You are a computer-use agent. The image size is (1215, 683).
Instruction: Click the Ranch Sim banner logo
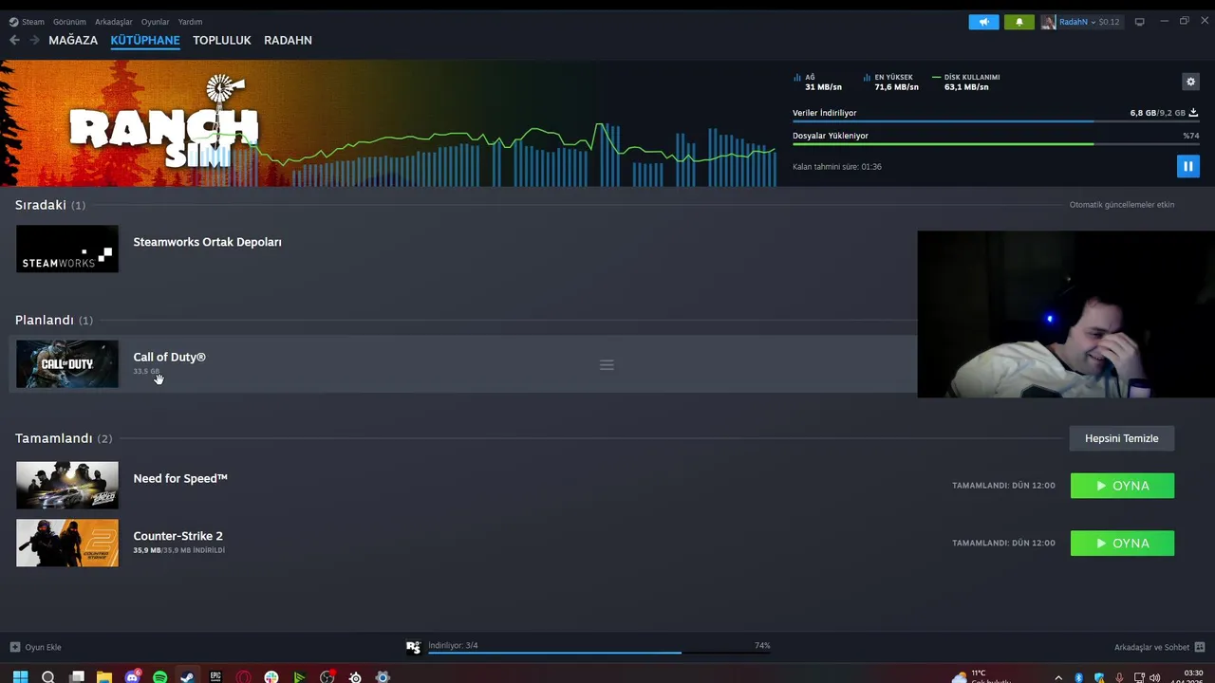[x=163, y=123]
